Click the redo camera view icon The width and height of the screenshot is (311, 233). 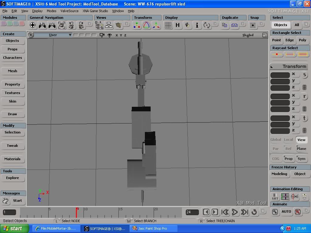point(81,25)
